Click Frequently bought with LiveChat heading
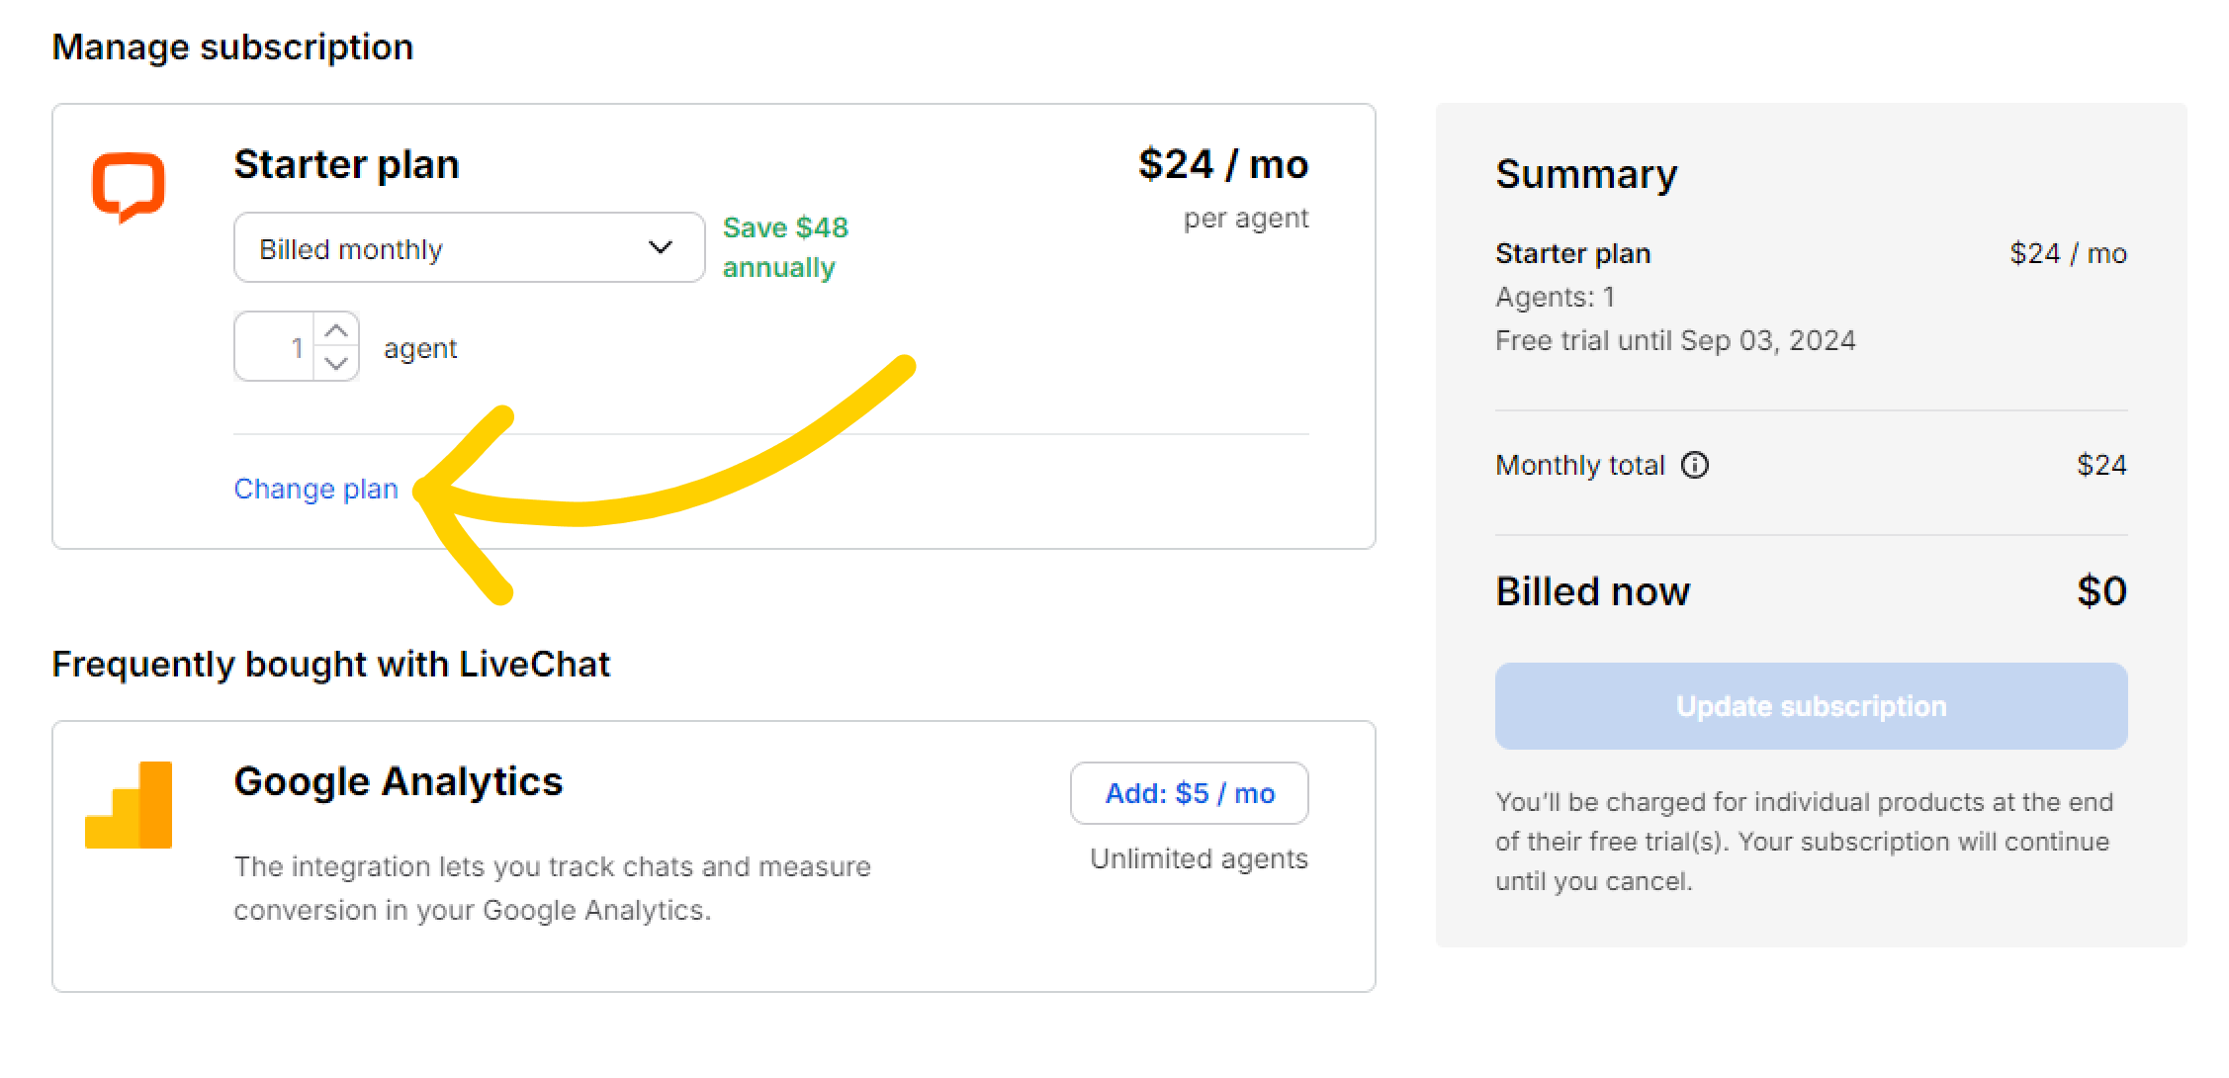Screen dimensions: 2229x1078 [330, 664]
